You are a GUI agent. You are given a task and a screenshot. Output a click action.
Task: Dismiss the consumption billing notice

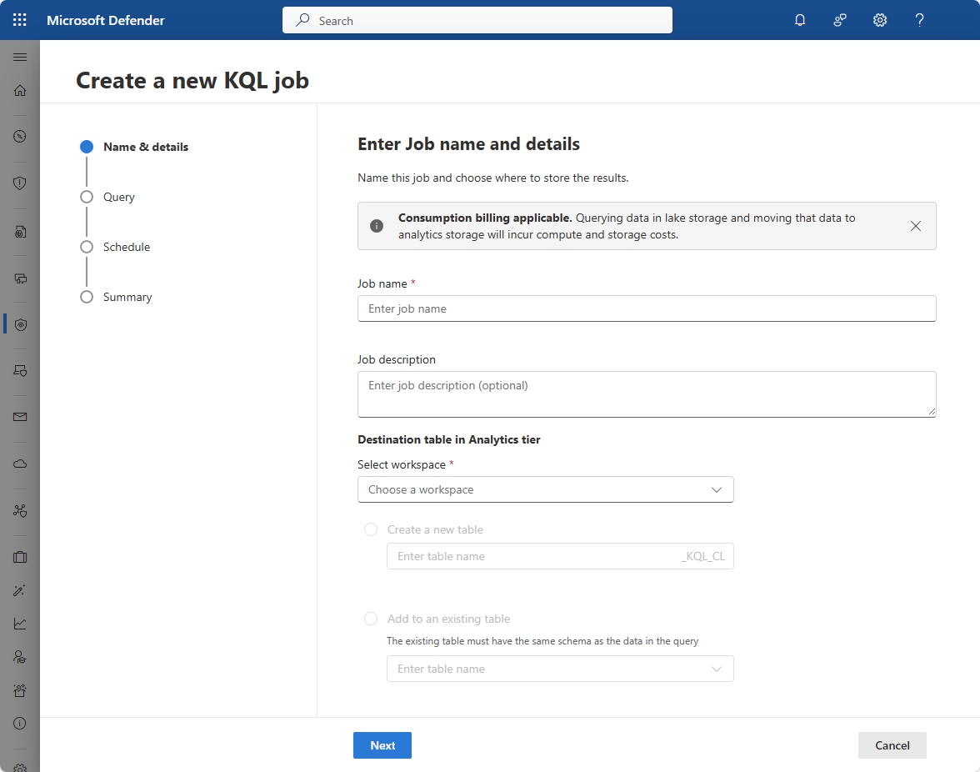pos(916,226)
